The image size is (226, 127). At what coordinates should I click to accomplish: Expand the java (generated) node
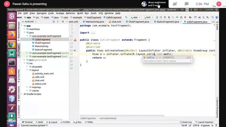click(x=24, y=60)
